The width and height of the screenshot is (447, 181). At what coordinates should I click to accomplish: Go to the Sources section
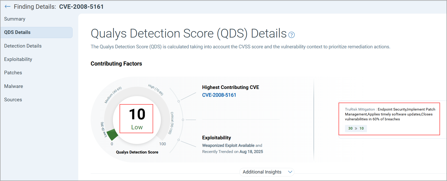point(13,100)
